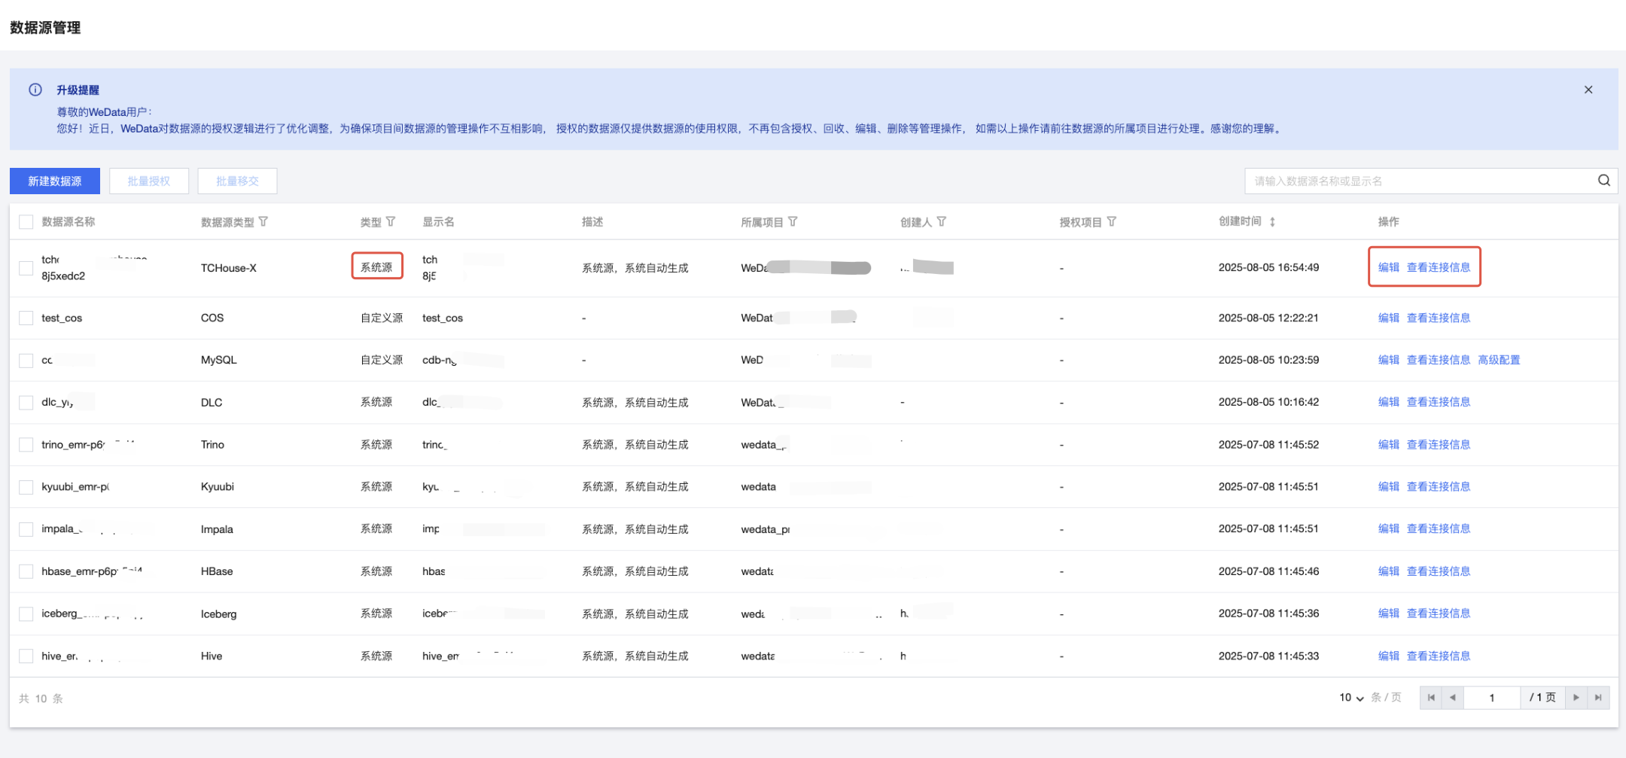View connection info for DLC source

pos(1438,402)
